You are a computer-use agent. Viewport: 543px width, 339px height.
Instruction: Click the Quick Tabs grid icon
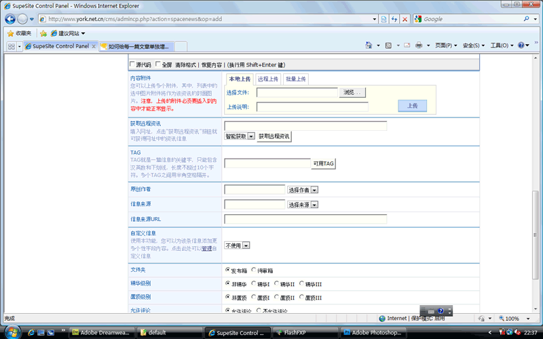tap(12, 46)
